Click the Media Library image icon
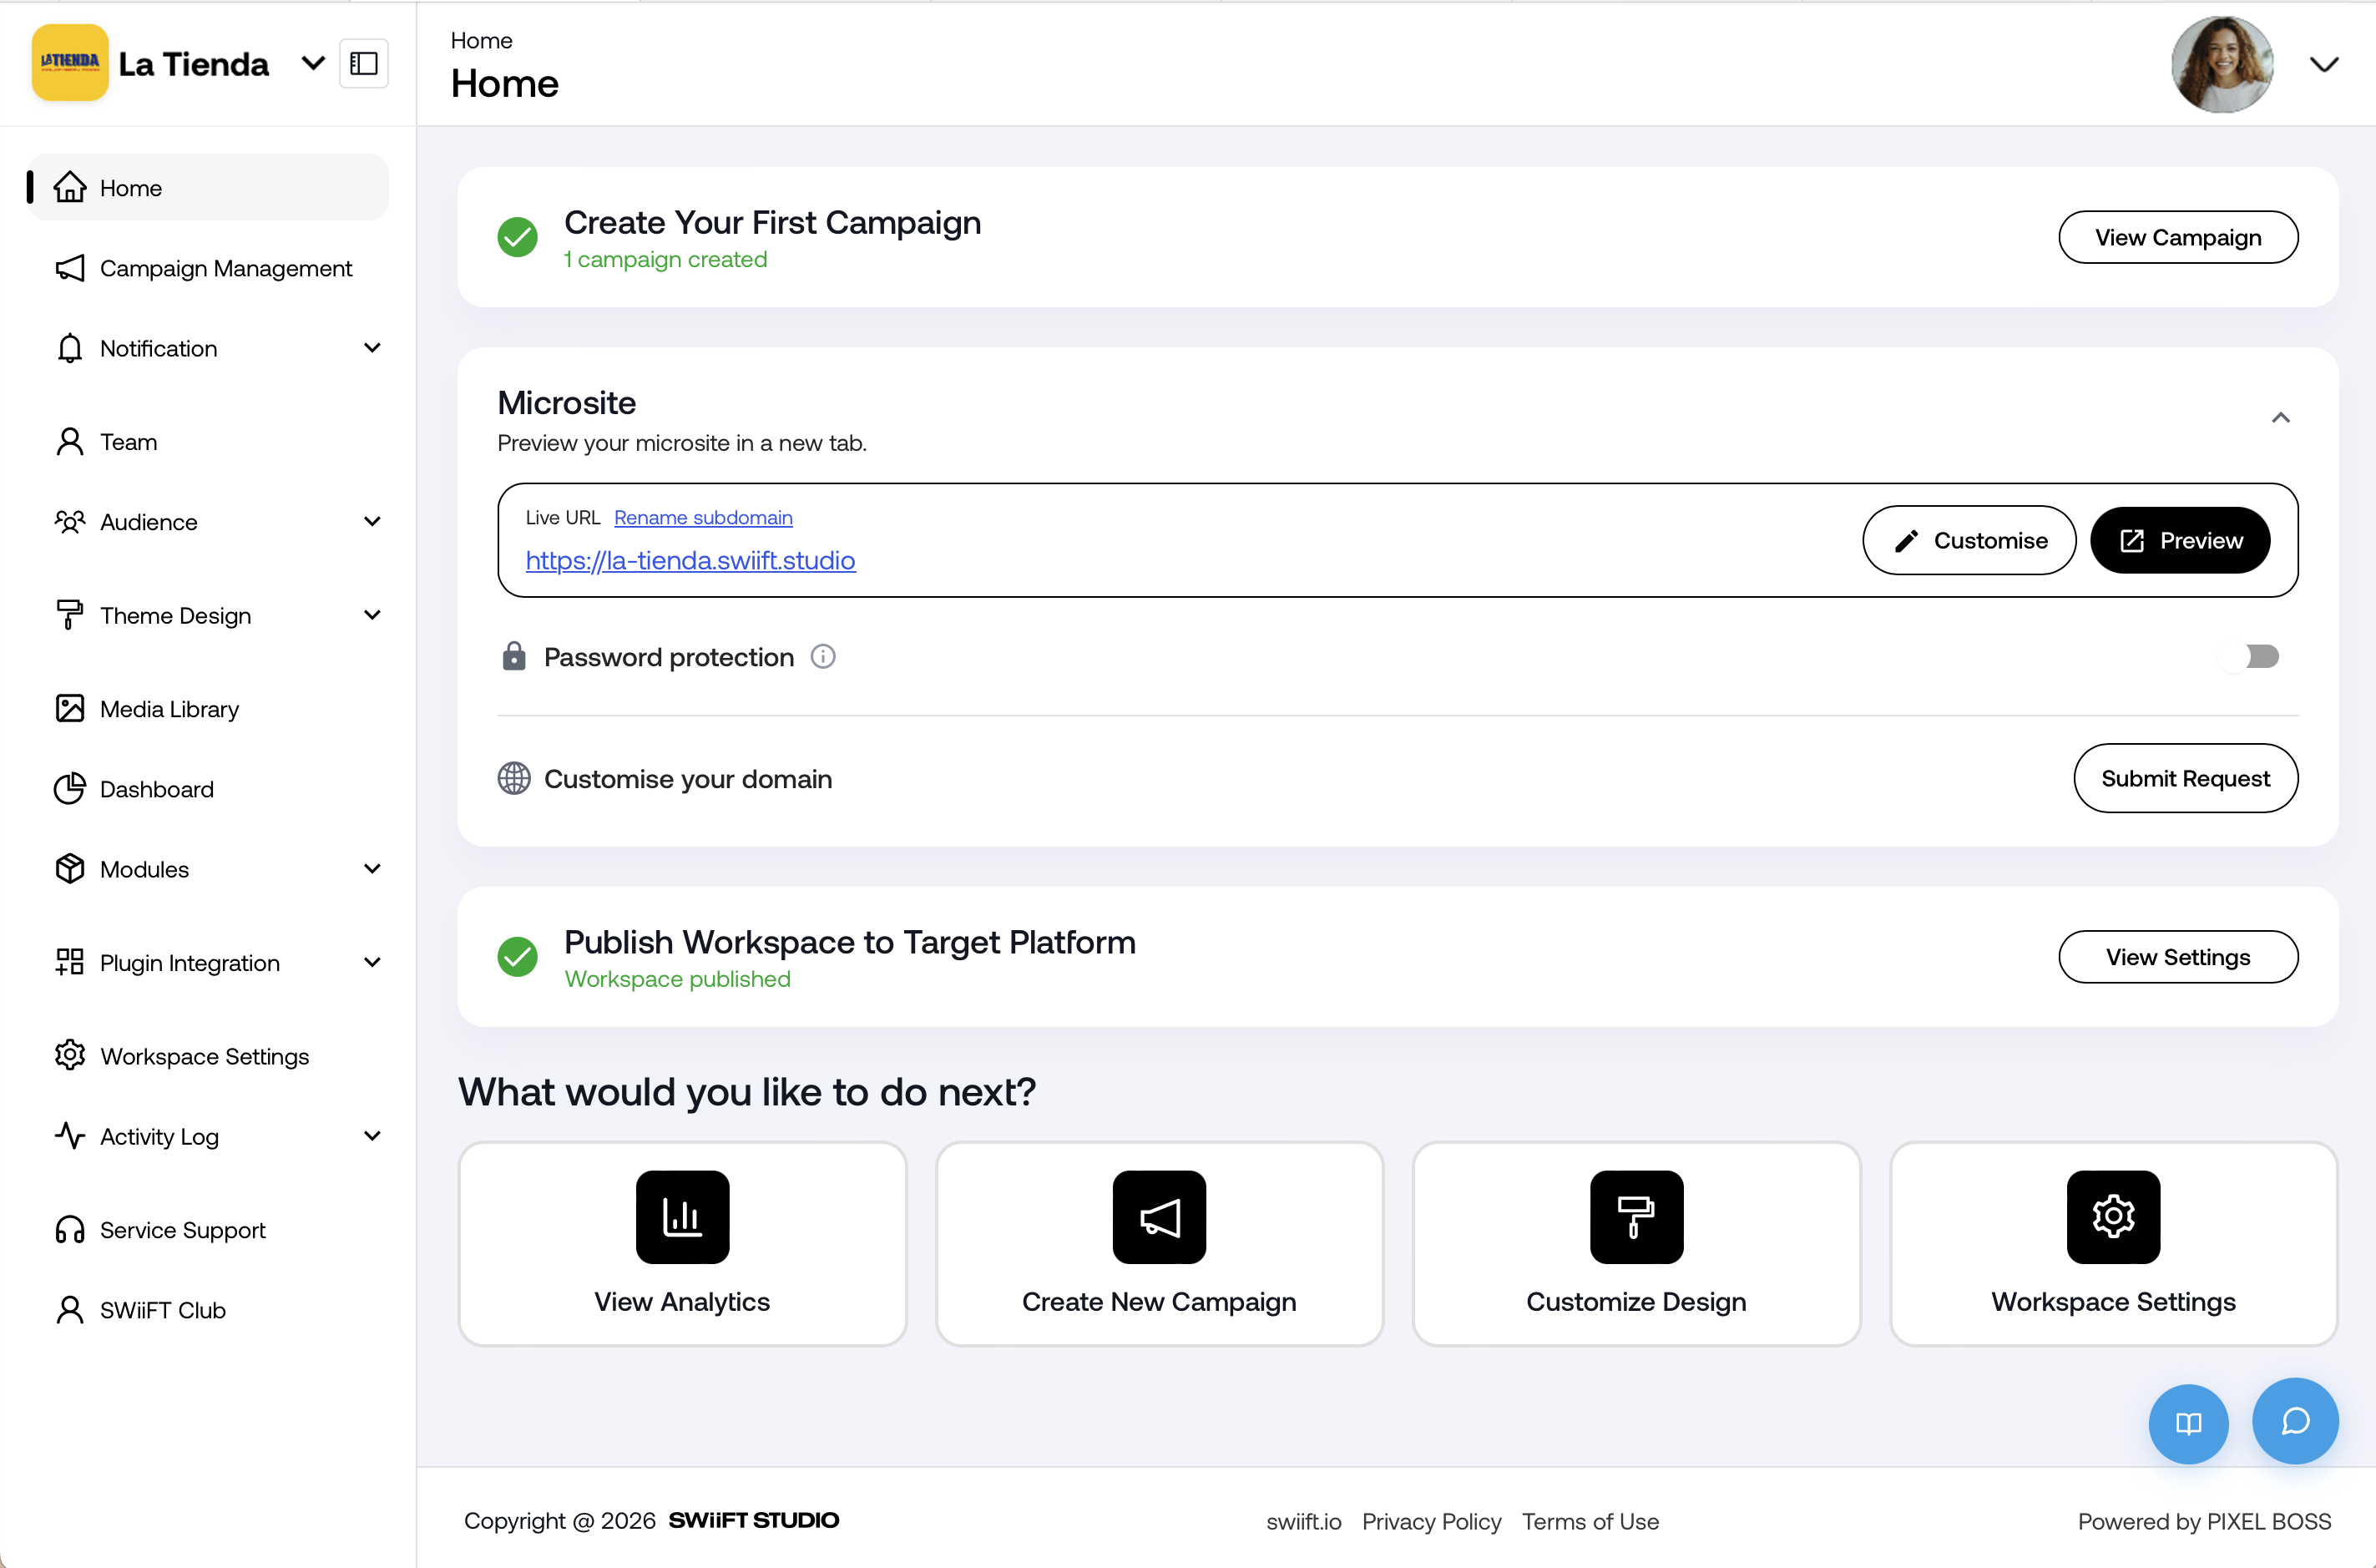 pos(70,708)
